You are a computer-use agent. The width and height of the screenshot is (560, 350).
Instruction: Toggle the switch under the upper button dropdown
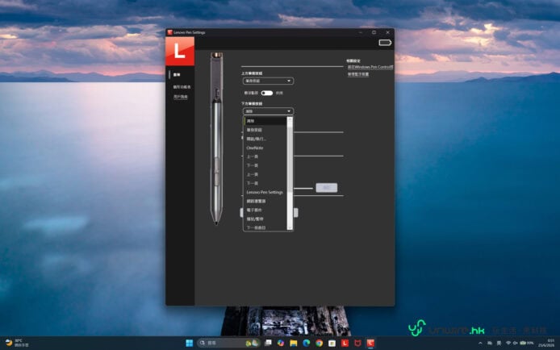(266, 93)
